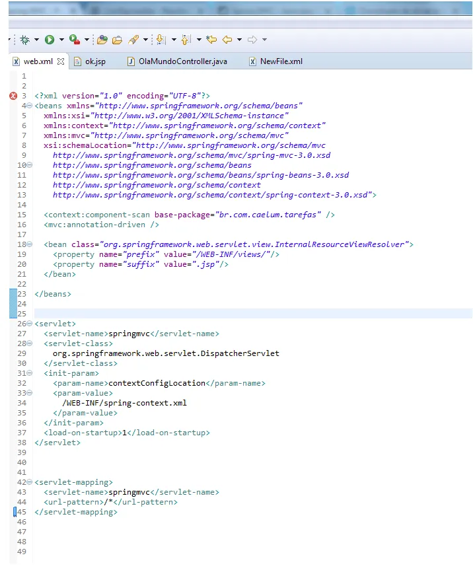This screenshot has height=572, width=473.
Task: Click the '</servlet>' closing tag on line 38
Action: pos(57,443)
